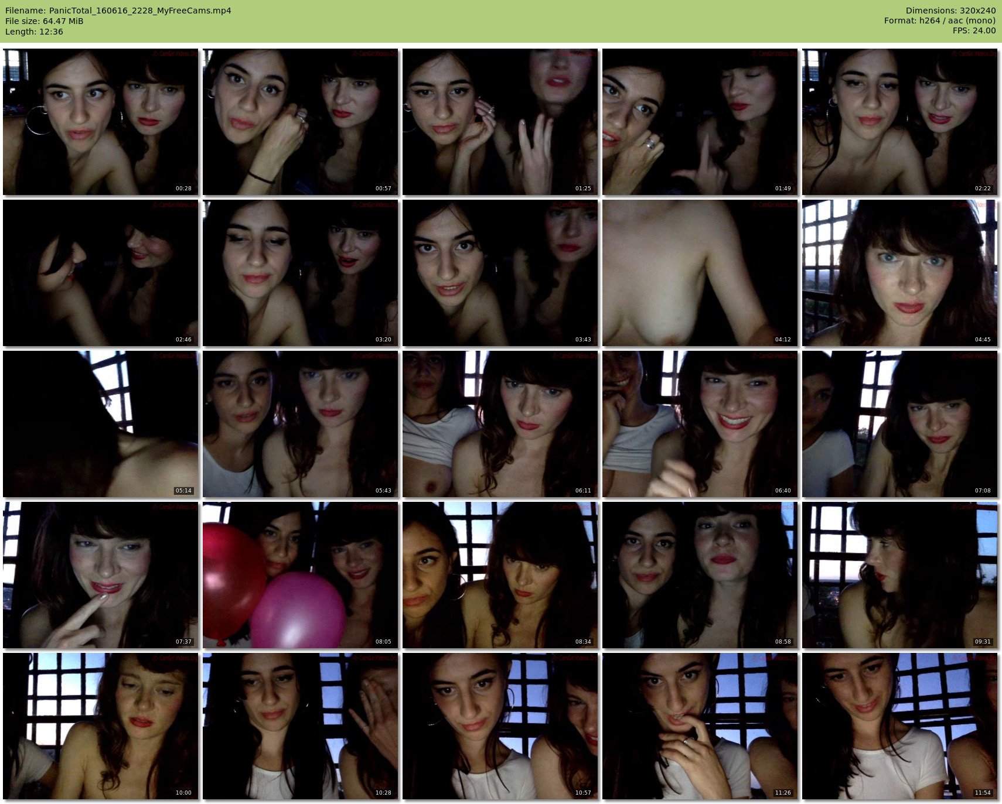Select the thumbnail marked 10:00
This screenshot has height=804, width=1002.
pos(100,726)
